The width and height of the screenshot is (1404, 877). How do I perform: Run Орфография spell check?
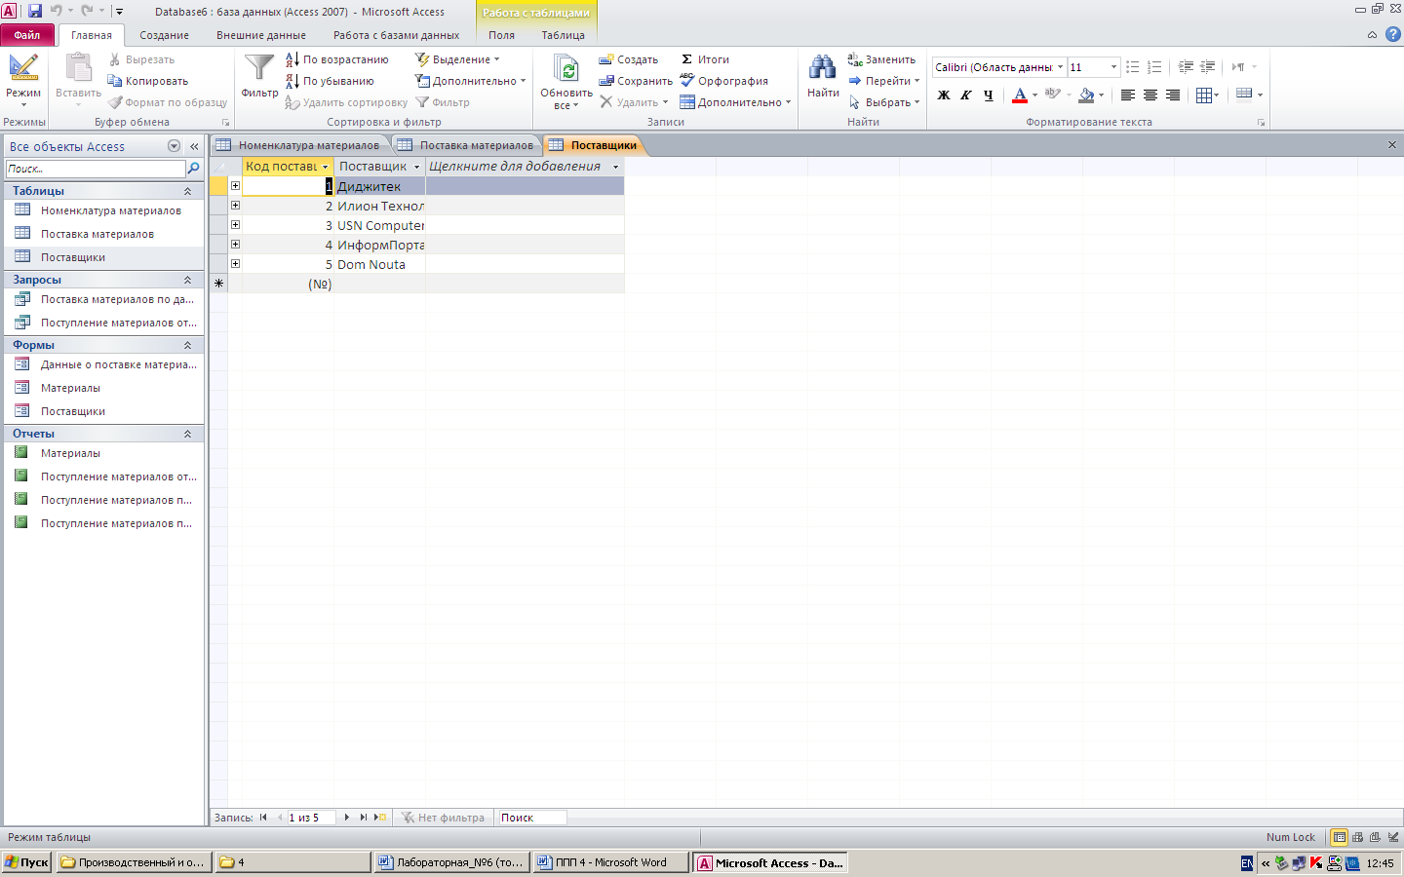click(x=724, y=81)
